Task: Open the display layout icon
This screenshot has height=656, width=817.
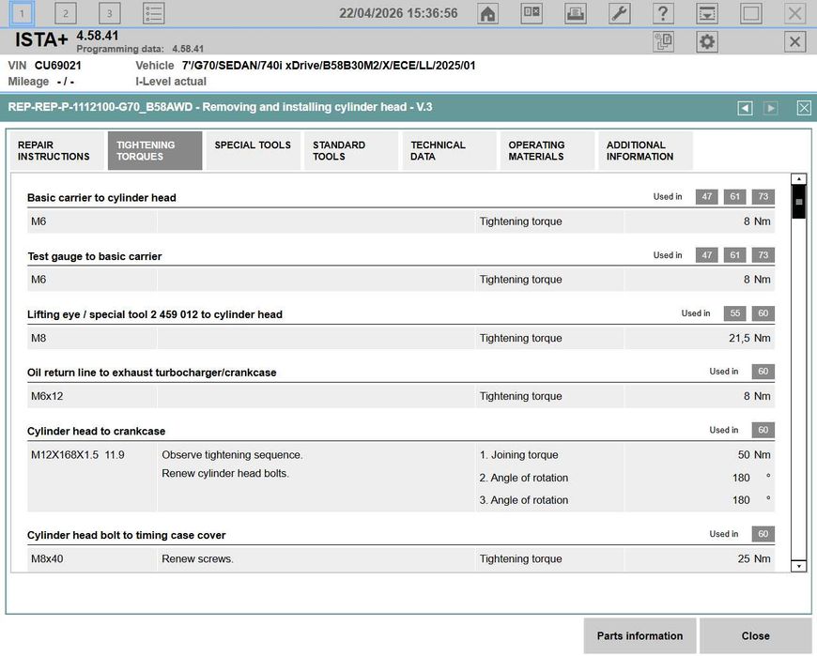Action: [x=532, y=13]
